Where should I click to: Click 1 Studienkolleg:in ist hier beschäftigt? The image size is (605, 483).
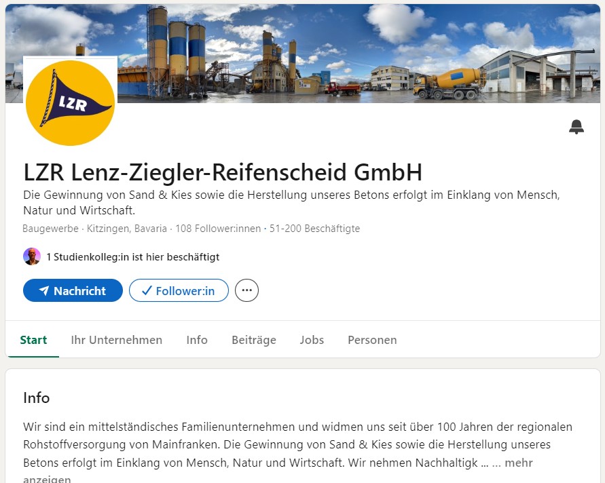[x=132, y=257]
